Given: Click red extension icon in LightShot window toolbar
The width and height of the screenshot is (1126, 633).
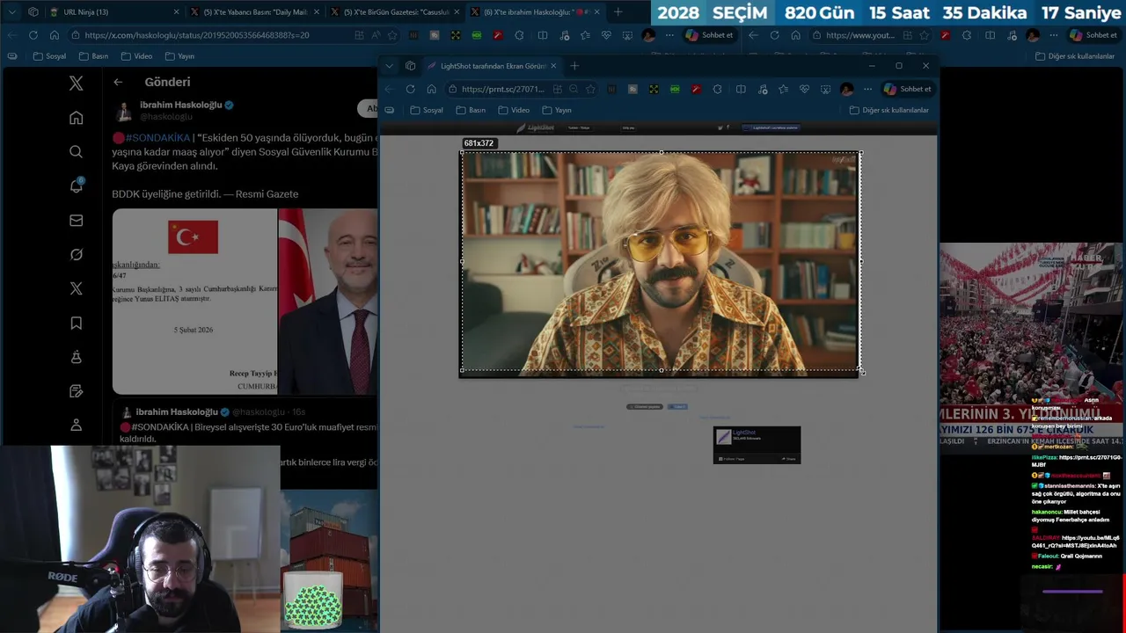Looking at the screenshot, I should [x=696, y=89].
